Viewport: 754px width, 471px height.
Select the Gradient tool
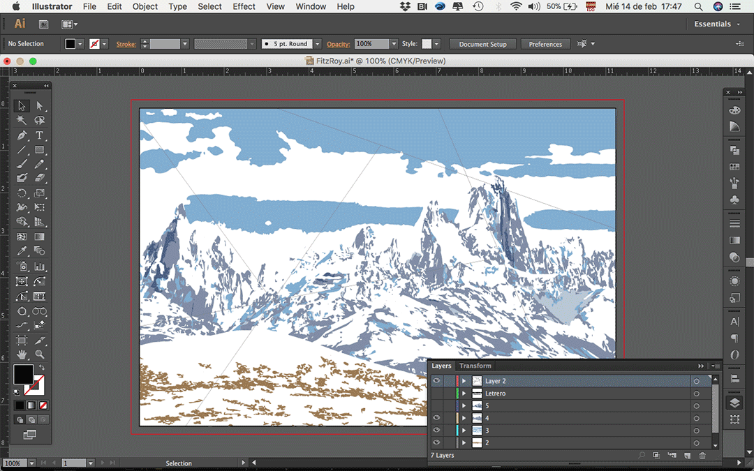(x=39, y=237)
